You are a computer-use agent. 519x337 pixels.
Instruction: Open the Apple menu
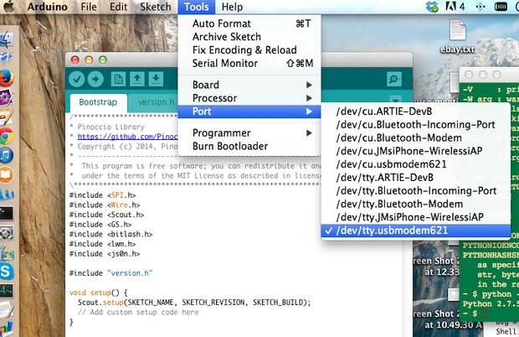pyautogui.click(x=9, y=7)
